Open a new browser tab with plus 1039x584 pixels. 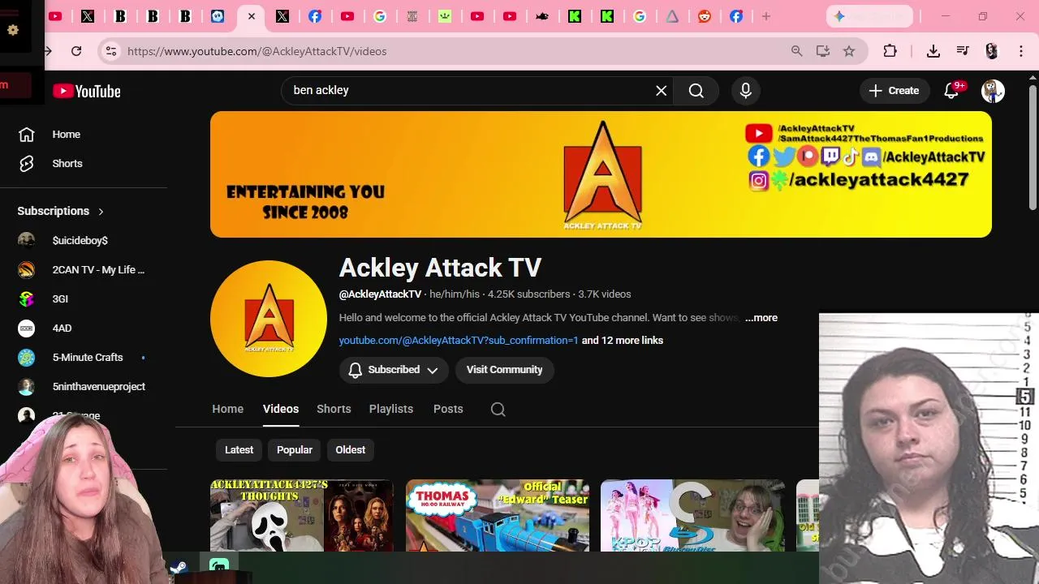point(765,16)
